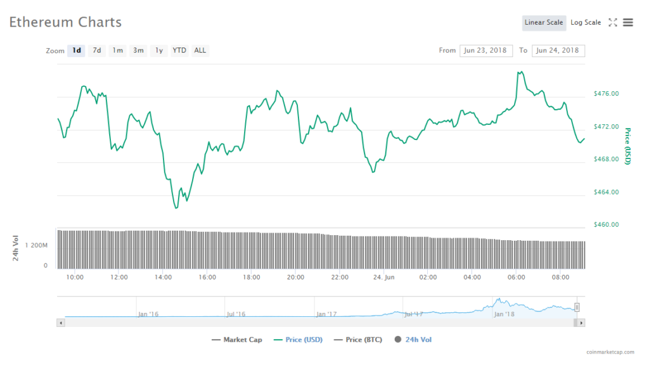Click the navigator scrollbar right arrow
Viewport: 649px width, 365px height.
pos(581,323)
